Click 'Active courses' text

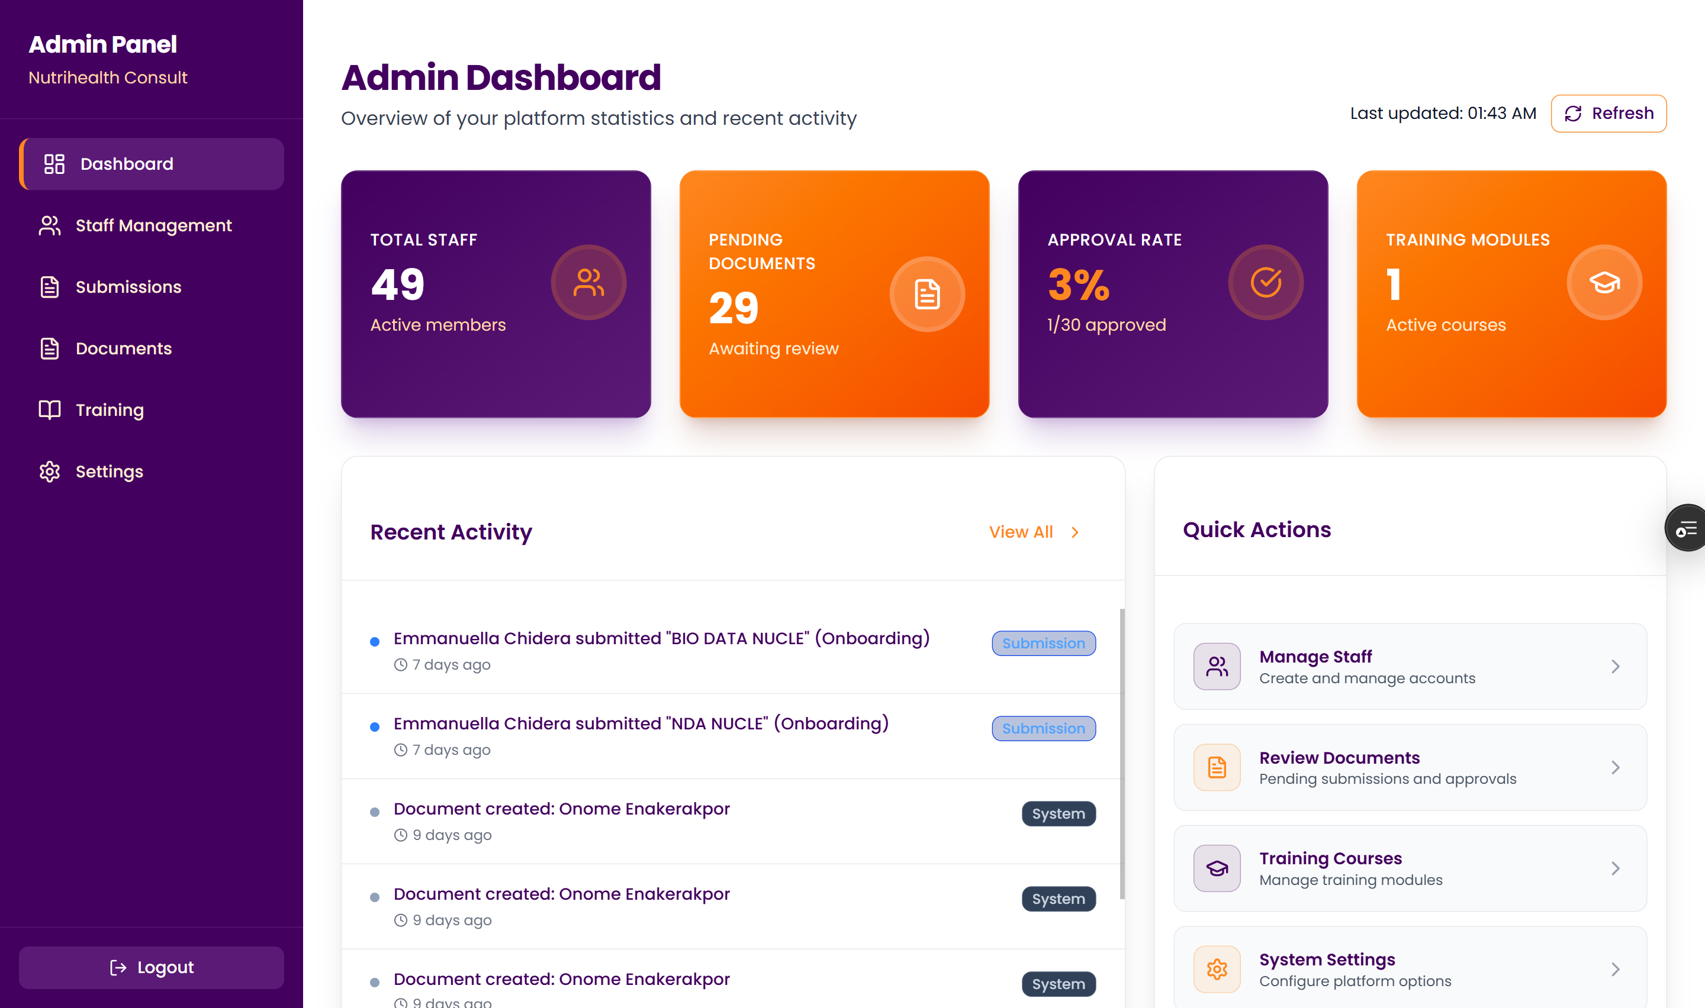point(1446,325)
